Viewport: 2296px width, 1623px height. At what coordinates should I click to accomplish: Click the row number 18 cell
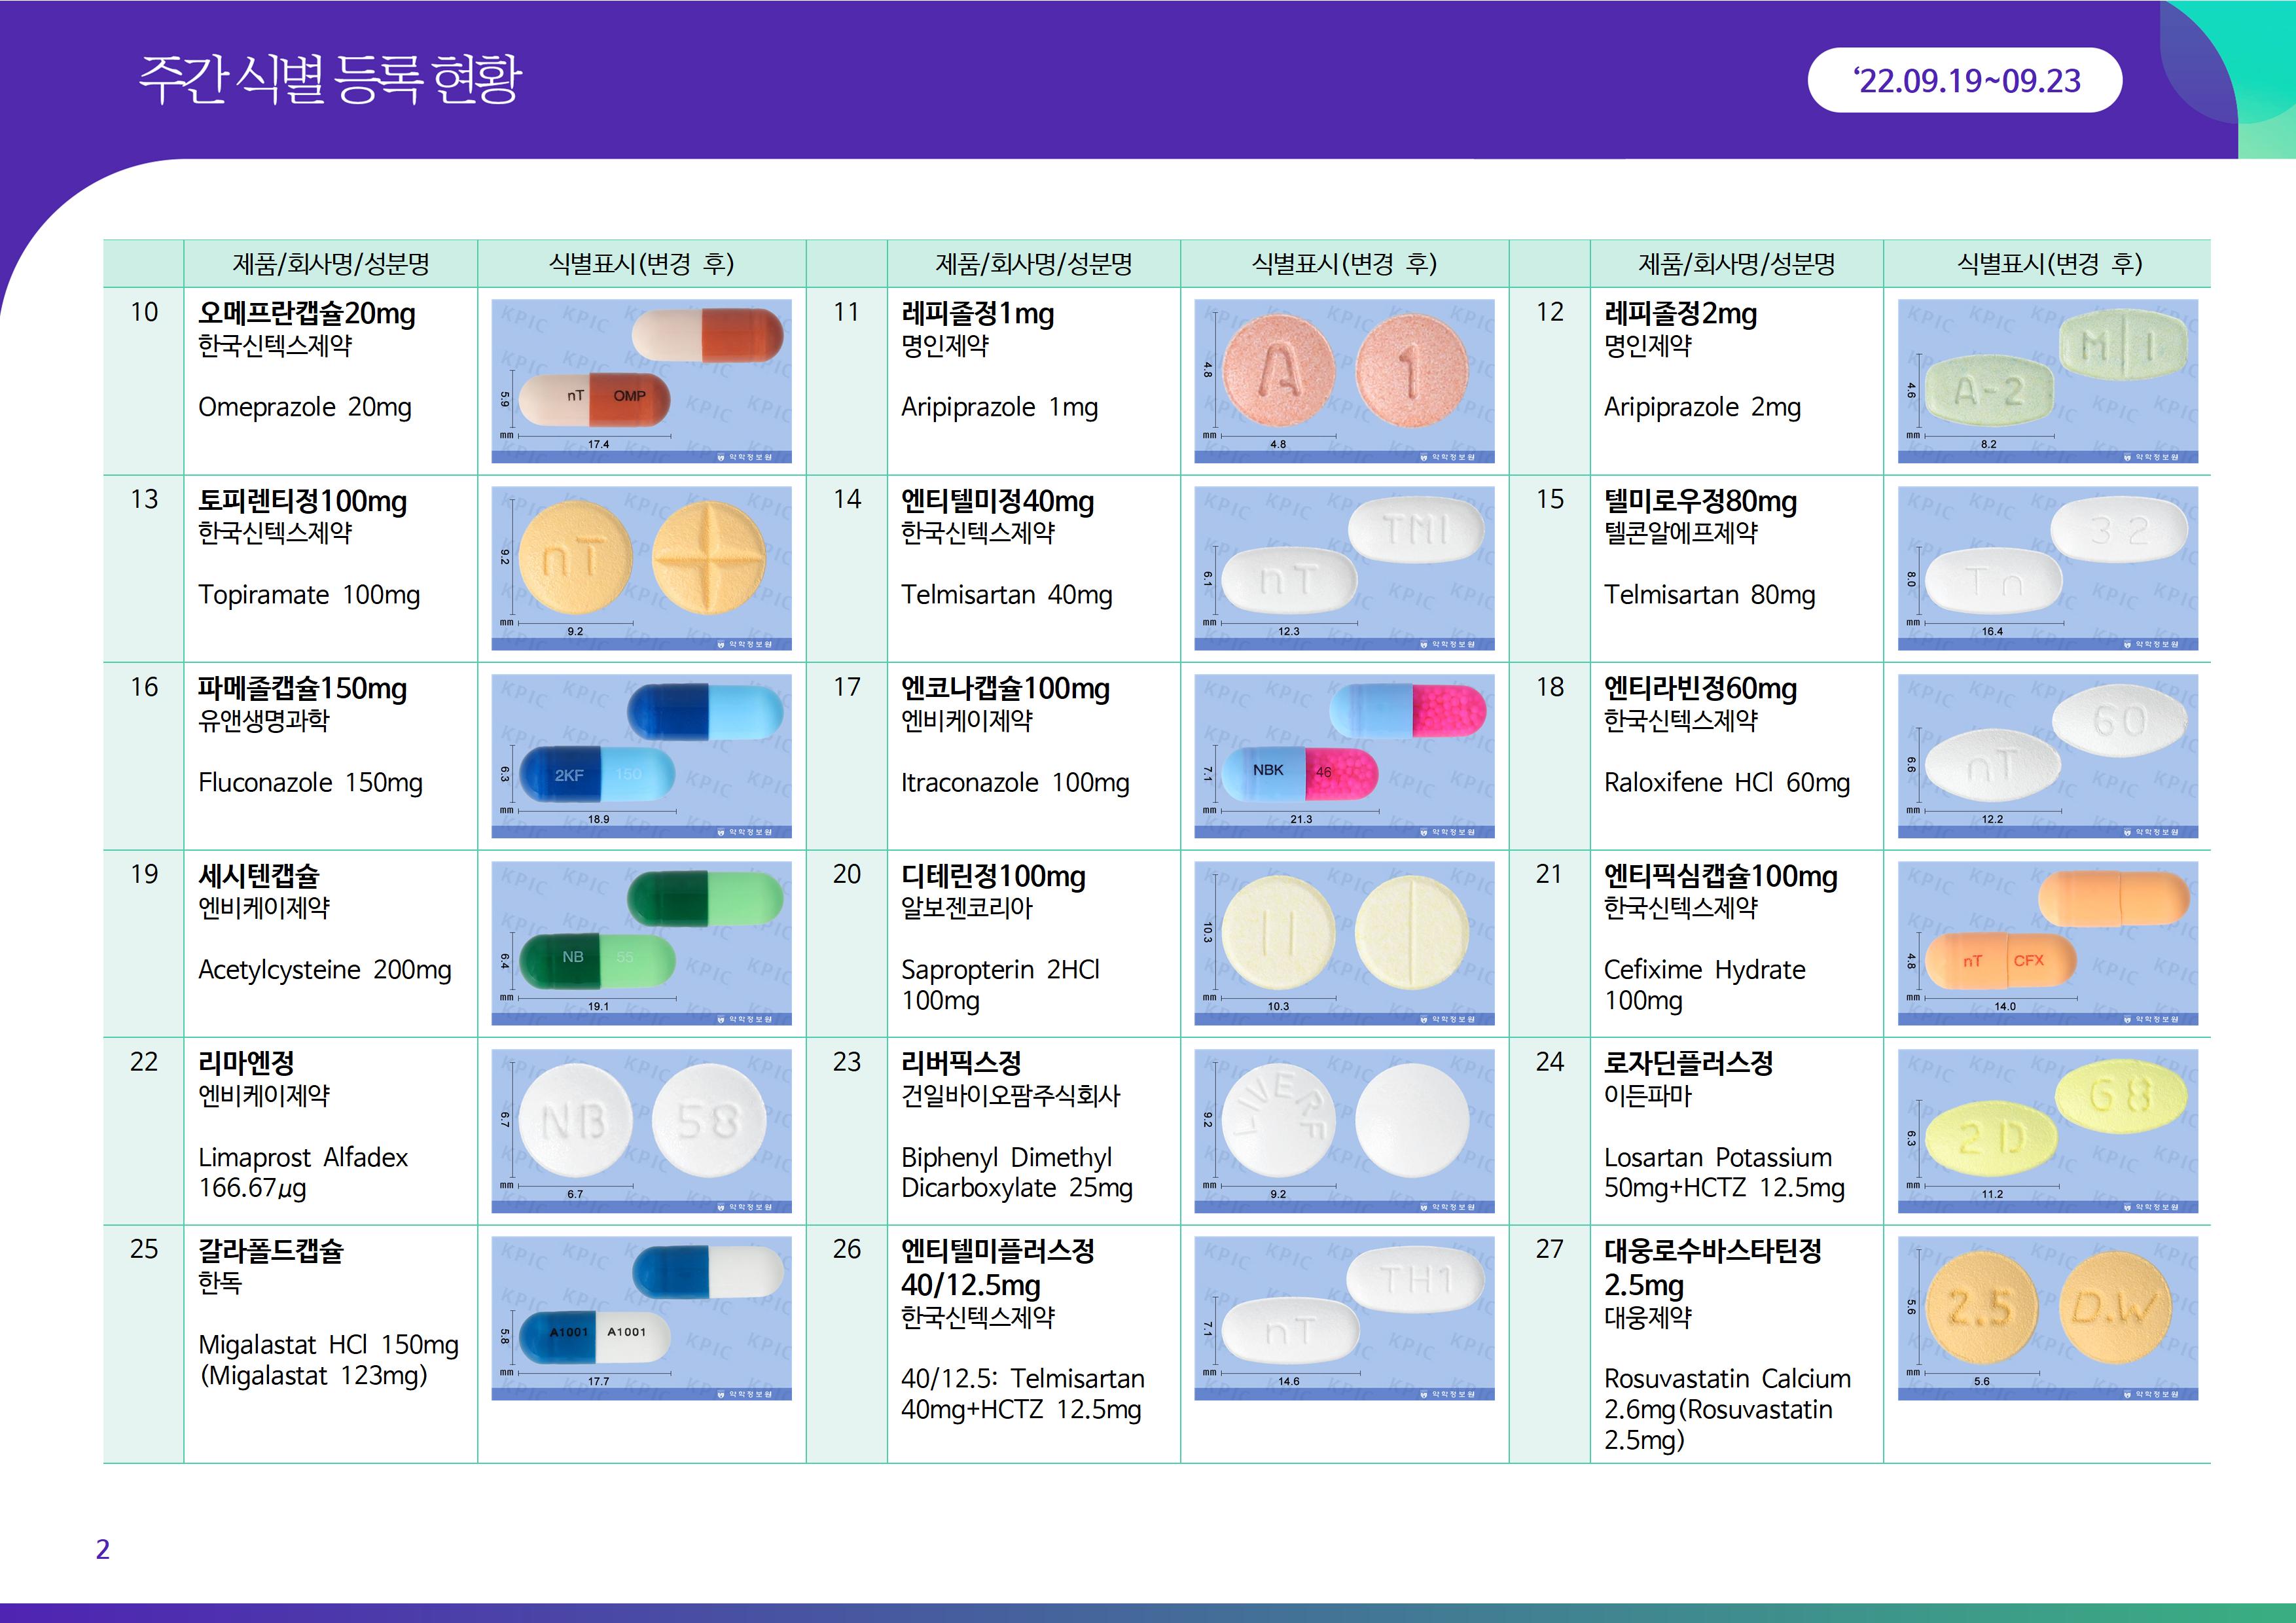pos(1549,687)
